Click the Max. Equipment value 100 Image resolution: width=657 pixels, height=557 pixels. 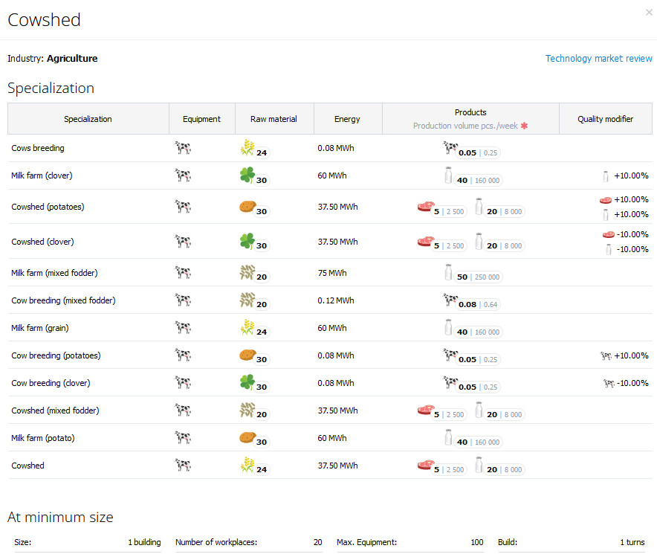[x=477, y=542]
